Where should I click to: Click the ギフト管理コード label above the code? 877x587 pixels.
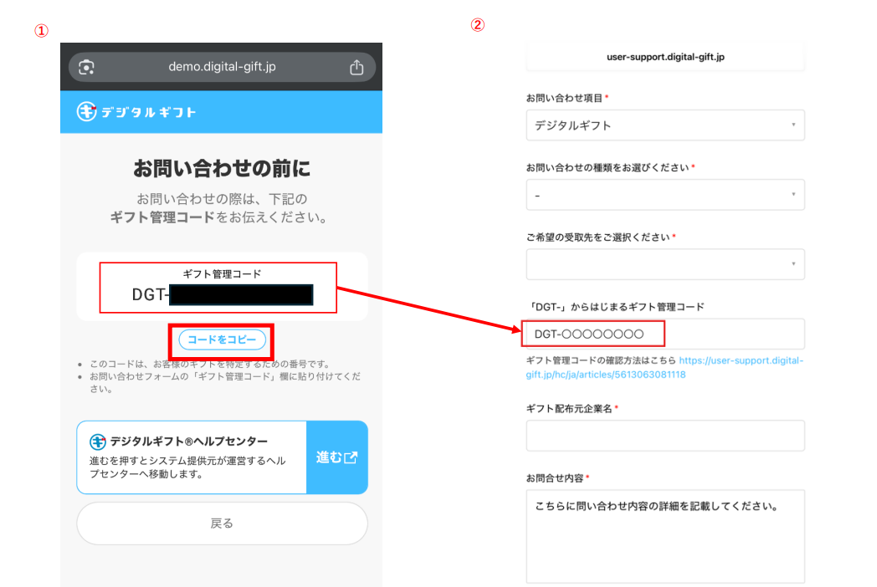coord(222,274)
